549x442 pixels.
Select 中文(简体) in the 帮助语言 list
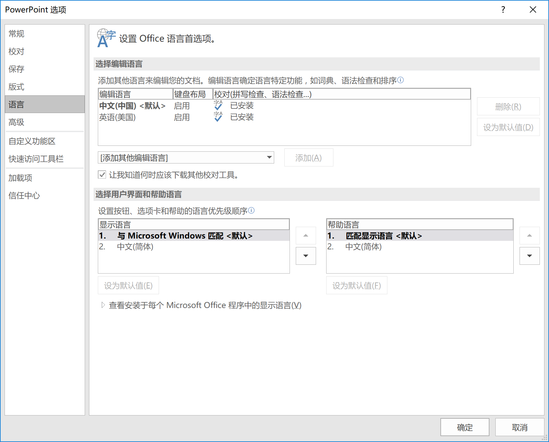[420, 246]
